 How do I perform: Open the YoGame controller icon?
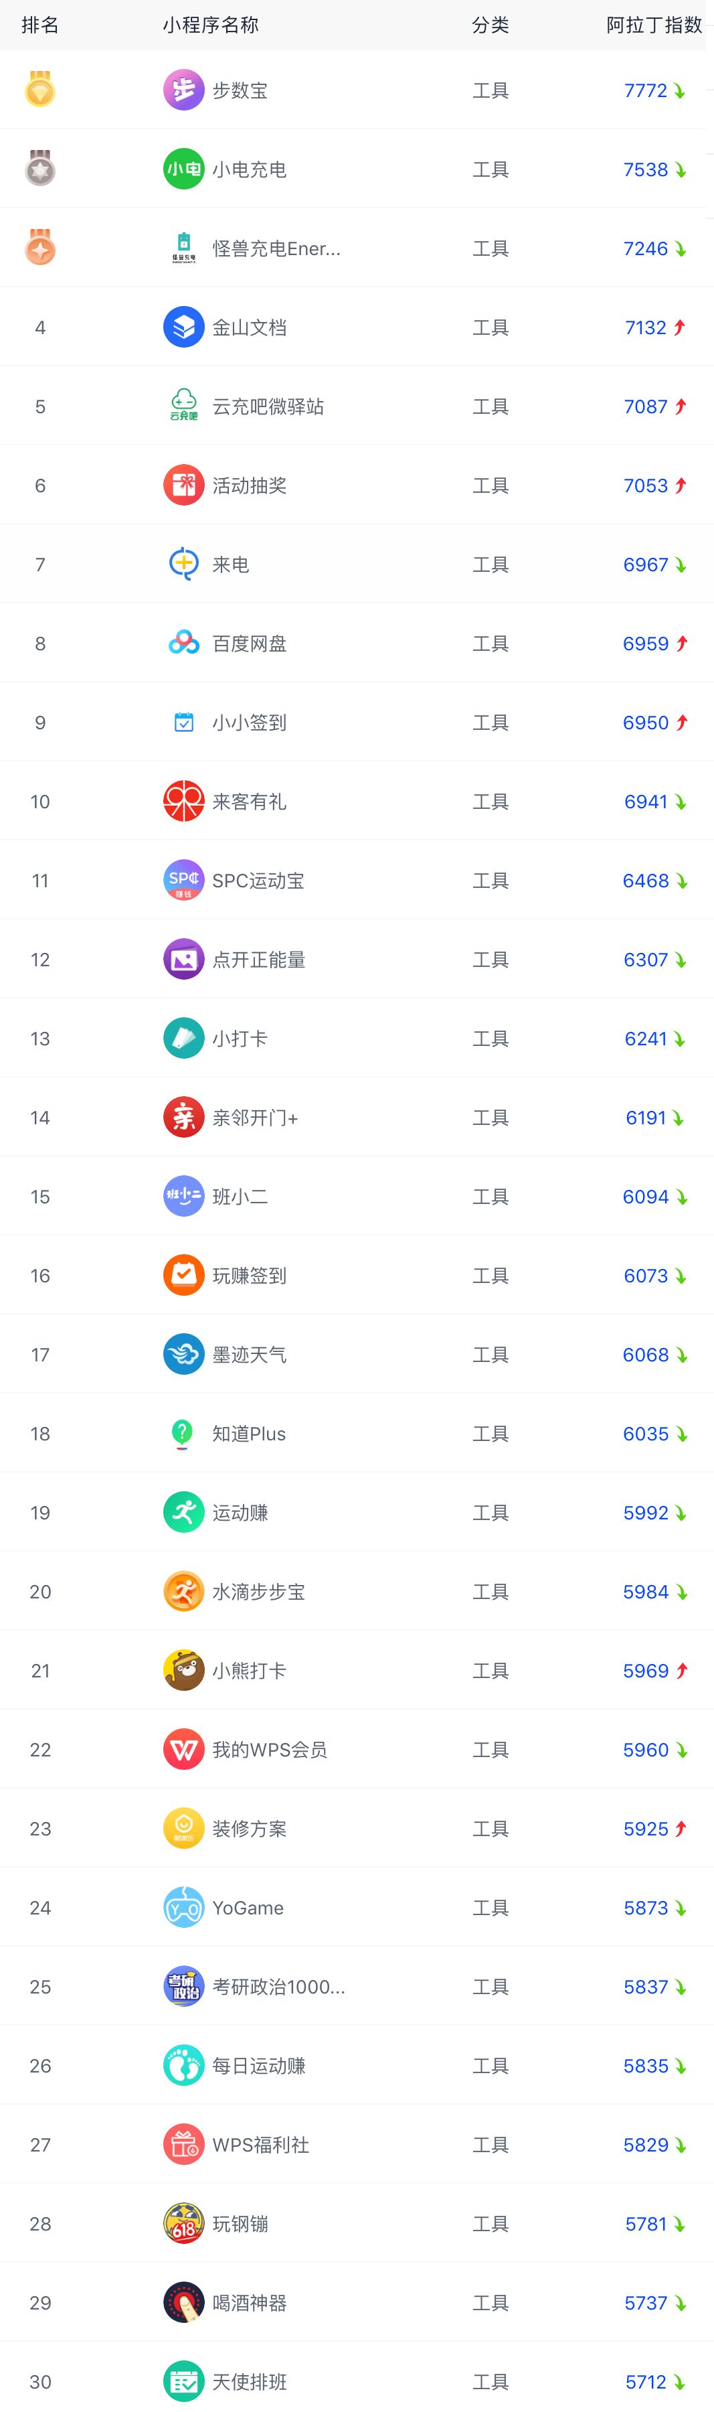[x=183, y=1907]
